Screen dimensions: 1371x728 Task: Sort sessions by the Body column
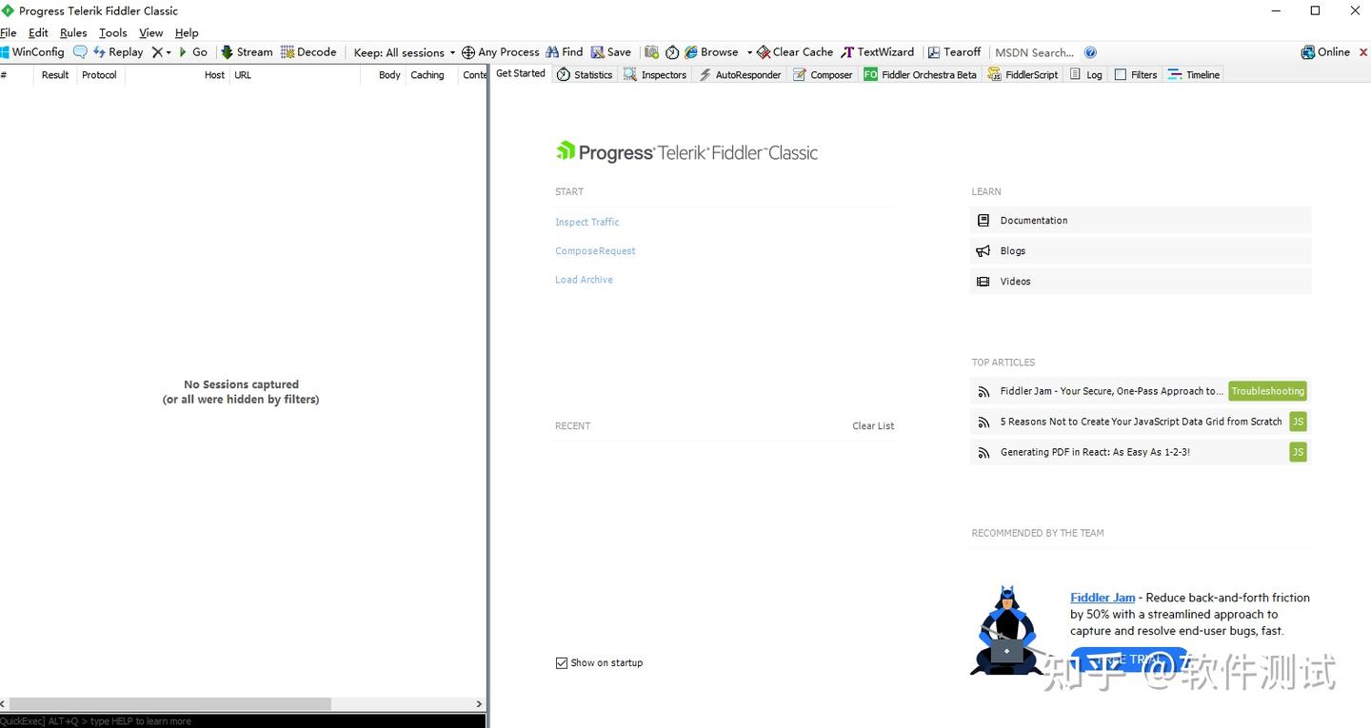pos(384,75)
